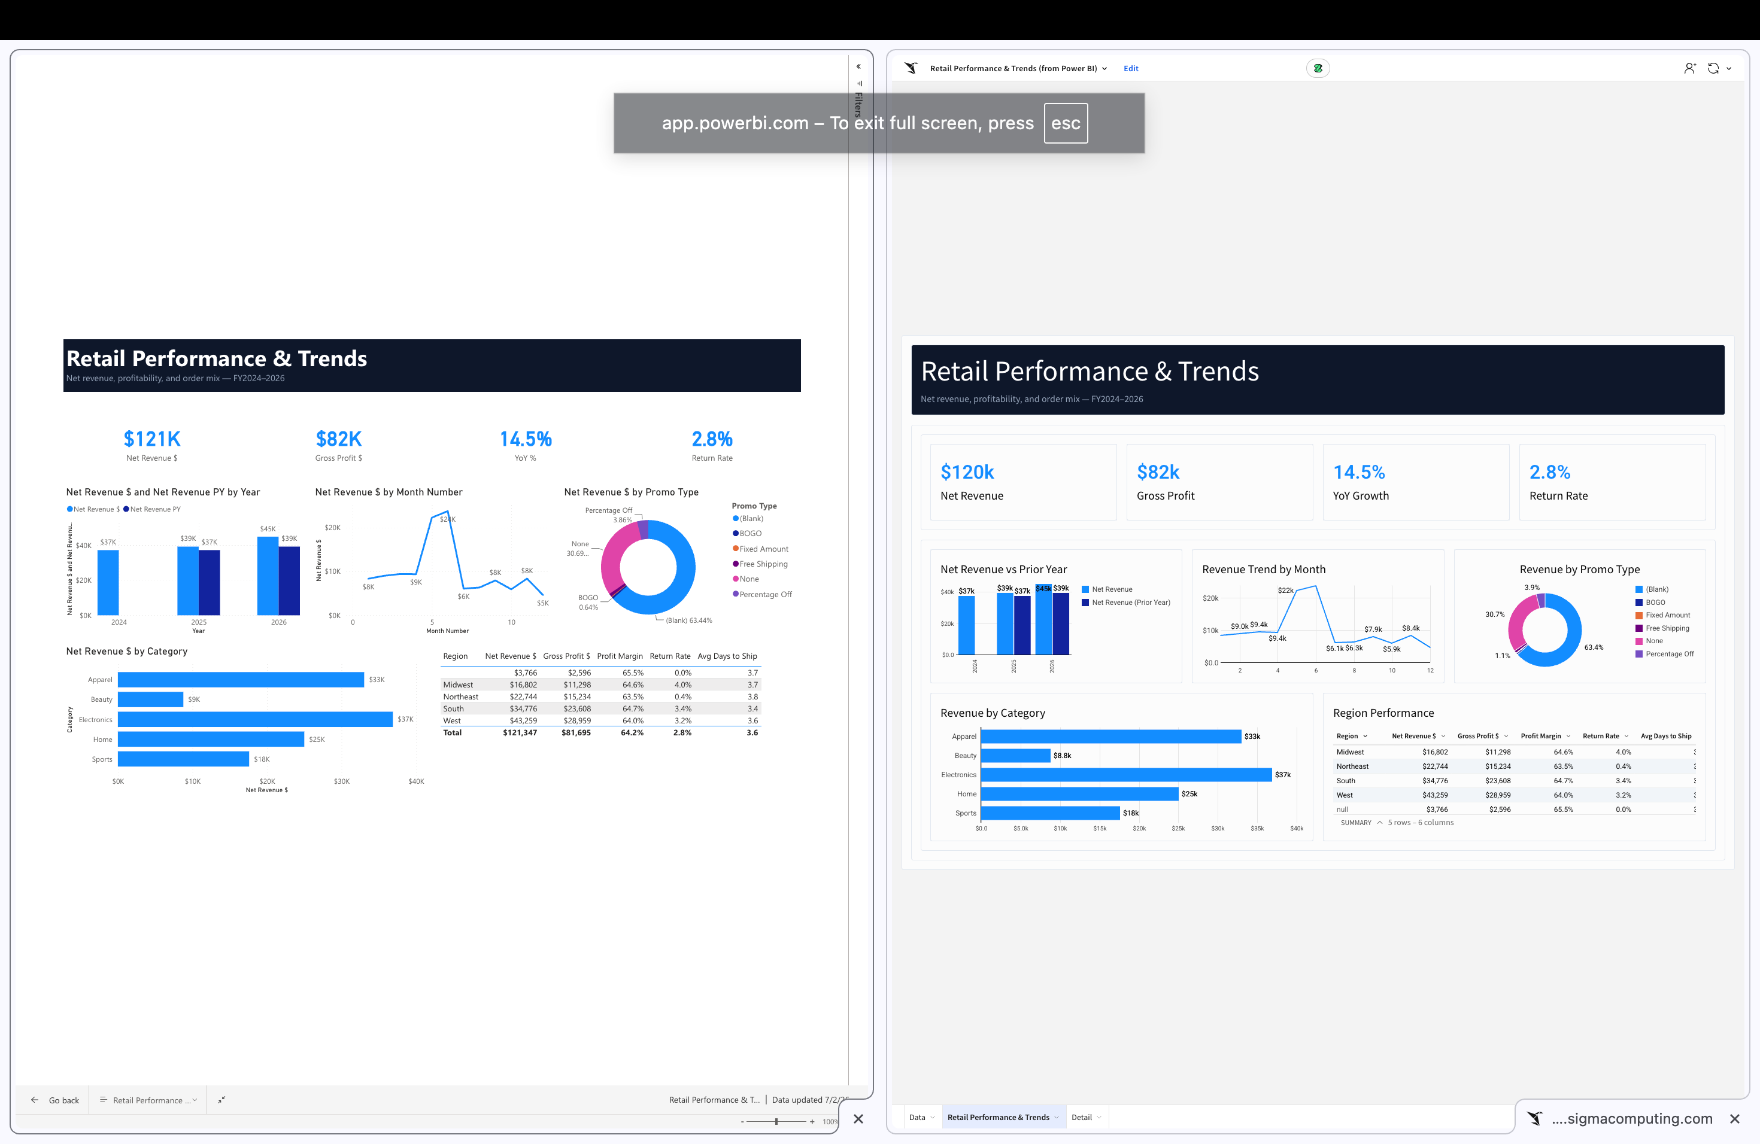Click Fixed Amount legend swatch in Sigma
The height and width of the screenshot is (1144, 1760).
click(1638, 616)
